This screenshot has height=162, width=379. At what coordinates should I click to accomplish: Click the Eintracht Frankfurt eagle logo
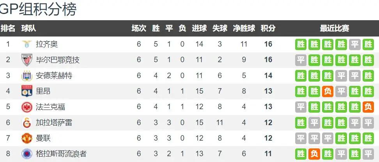(27, 107)
